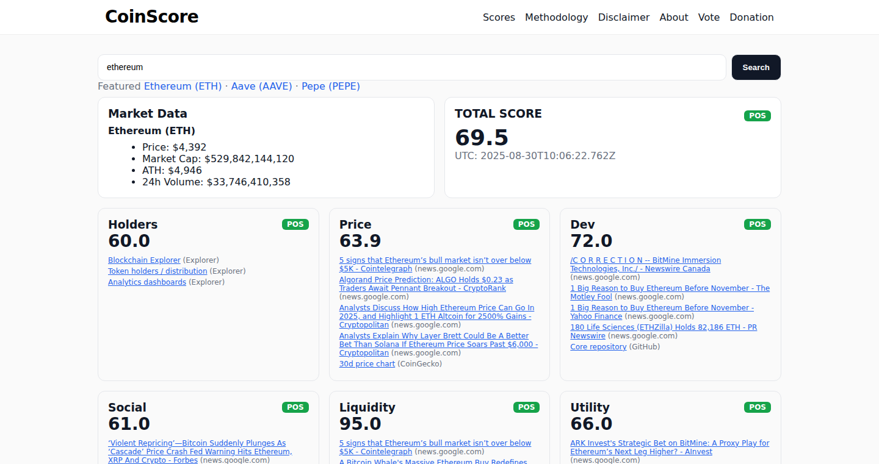Click the UTC timestamp text
Image resolution: width=879 pixels, height=464 pixels.
(535, 155)
